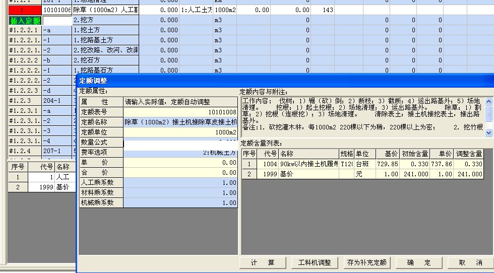The image size is (494, 273).
Task: Click the green 插入定额 cell
Action: [25, 21]
